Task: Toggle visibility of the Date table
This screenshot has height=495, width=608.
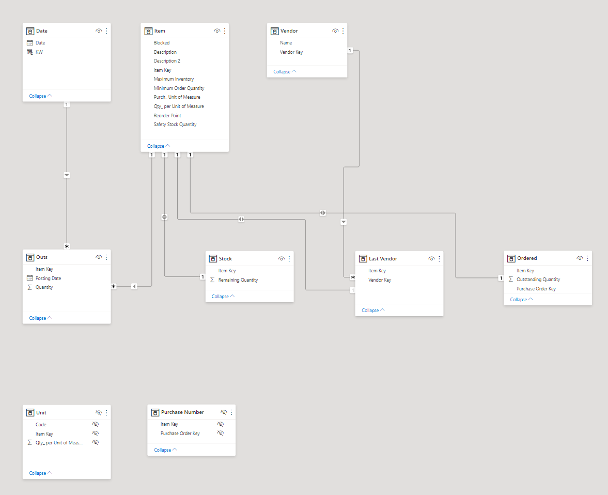Action: [x=99, y=31]
